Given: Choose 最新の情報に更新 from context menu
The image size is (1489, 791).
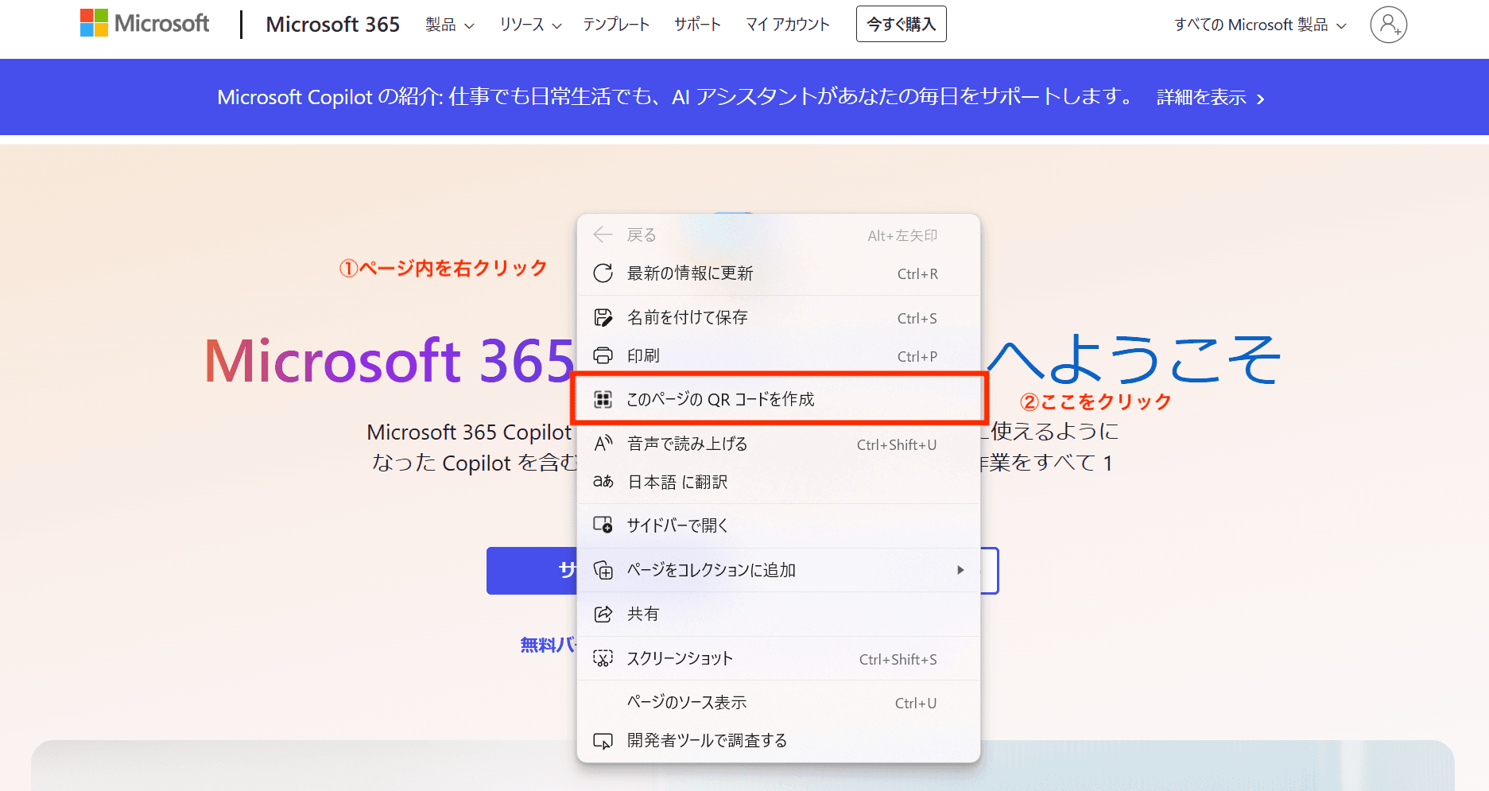Looking at the screenshot, I should pos(778,273).
